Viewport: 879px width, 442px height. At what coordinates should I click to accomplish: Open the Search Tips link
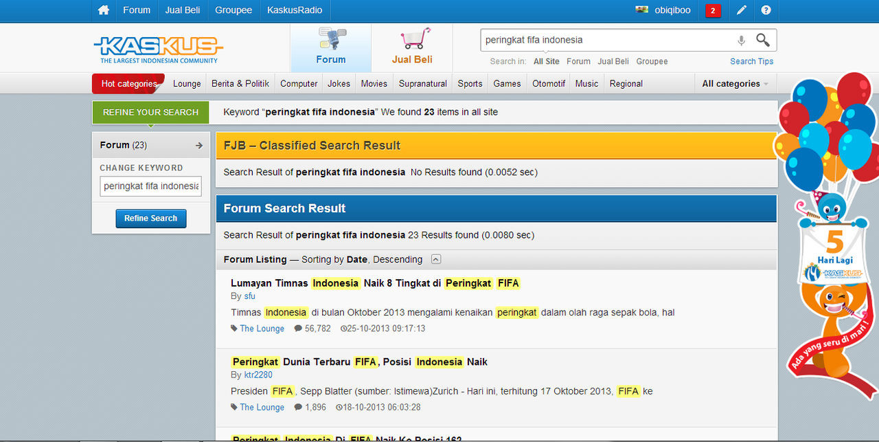tap(751, 61)
